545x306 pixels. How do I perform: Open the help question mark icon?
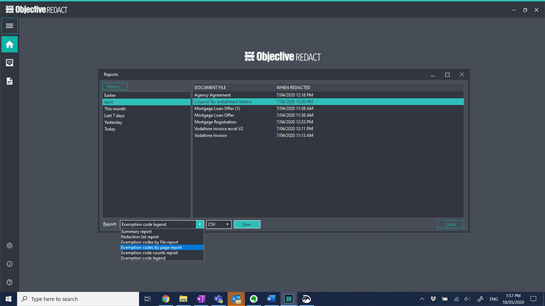(10, 283)
